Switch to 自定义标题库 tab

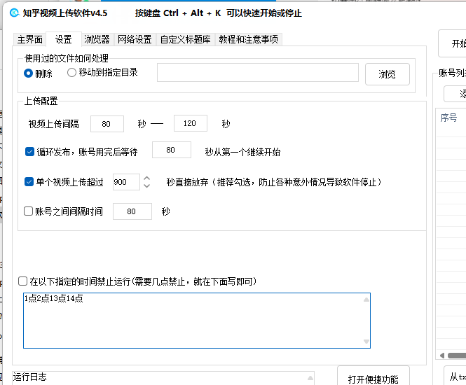(x=186, y=39)
